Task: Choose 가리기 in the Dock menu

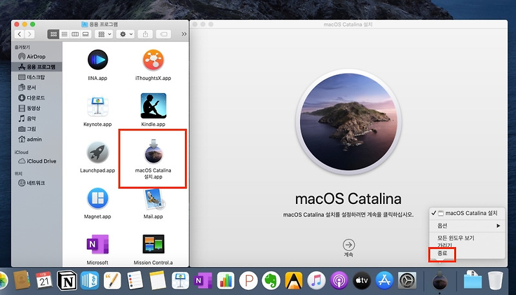Action: 444,245
